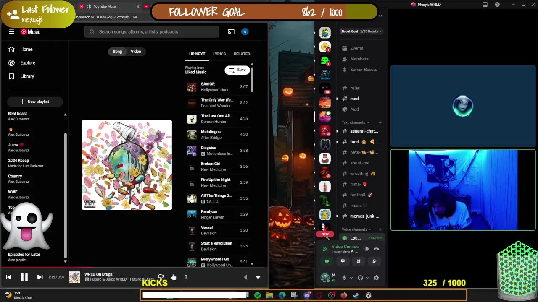Open Discord inbox icon in title bar

tap(485, 5)
